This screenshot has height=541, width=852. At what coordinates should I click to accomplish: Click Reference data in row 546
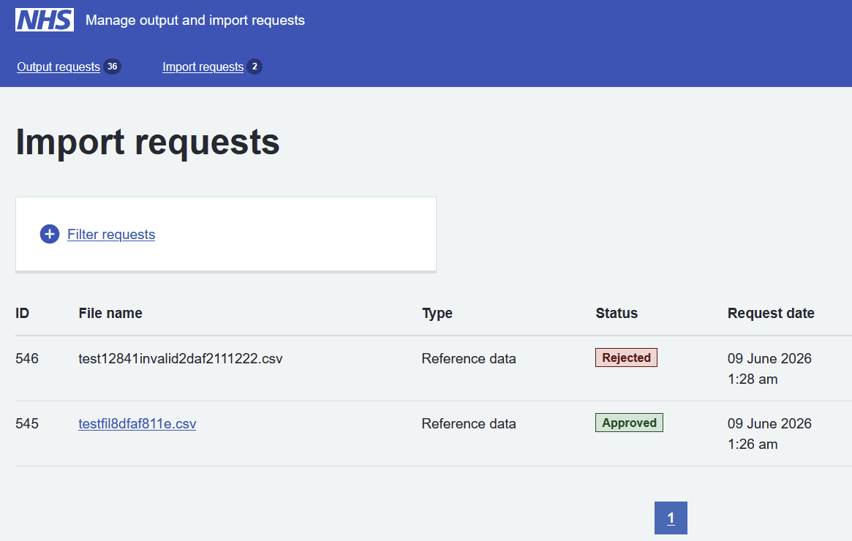click(468, 358)
